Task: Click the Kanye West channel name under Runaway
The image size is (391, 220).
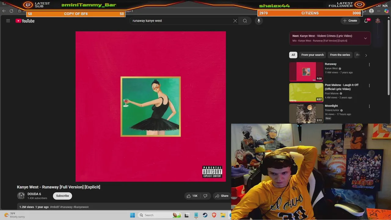Action: (331, 68)
